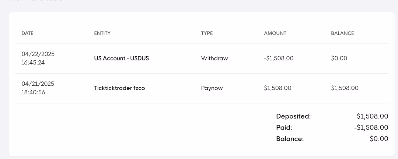Select the Paynow transaction type cell

click(212, 88)
